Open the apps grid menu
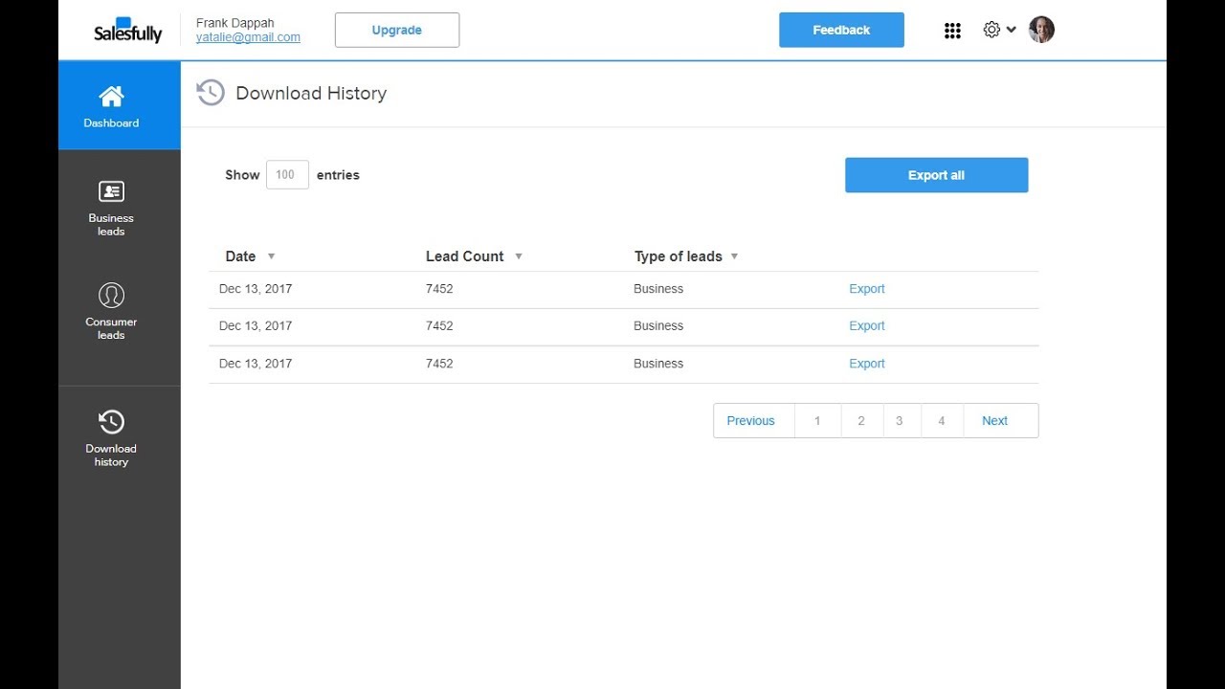 tap(952, 31)
